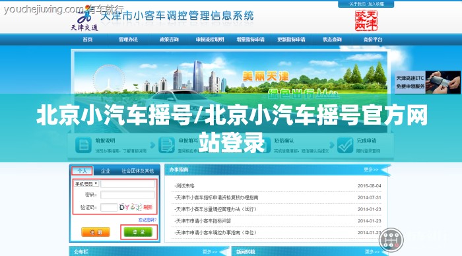
Task: Switch to the 企业 login tab
Action: click(105, 171)
